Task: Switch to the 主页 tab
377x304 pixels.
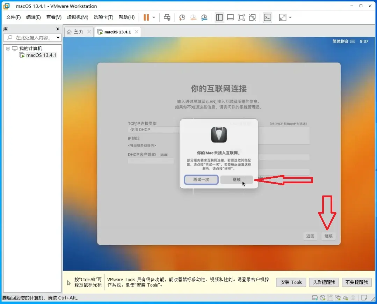Action: pos(75,32)
